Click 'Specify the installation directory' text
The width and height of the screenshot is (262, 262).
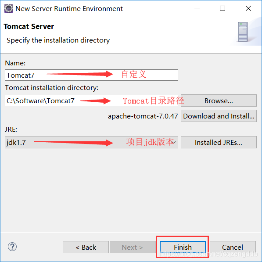[58, 40]
